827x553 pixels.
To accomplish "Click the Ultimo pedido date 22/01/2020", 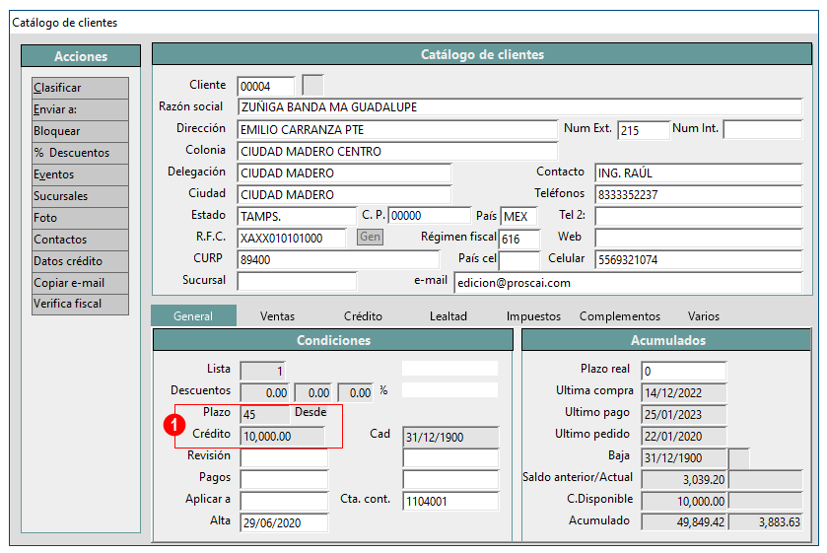I will [x=683, y=436].
